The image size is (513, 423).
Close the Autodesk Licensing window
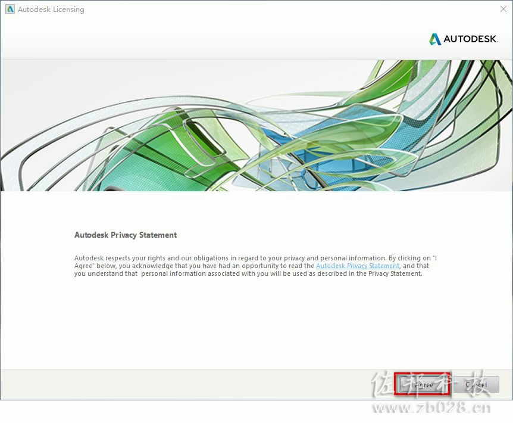[503, 9]
